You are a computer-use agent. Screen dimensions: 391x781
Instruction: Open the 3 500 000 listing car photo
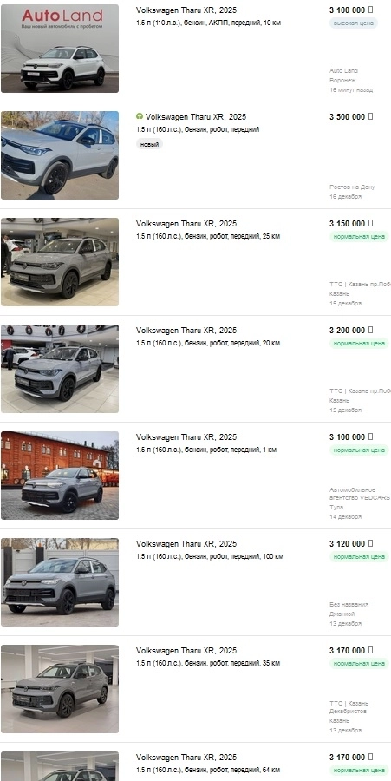[x=60, y=155]
